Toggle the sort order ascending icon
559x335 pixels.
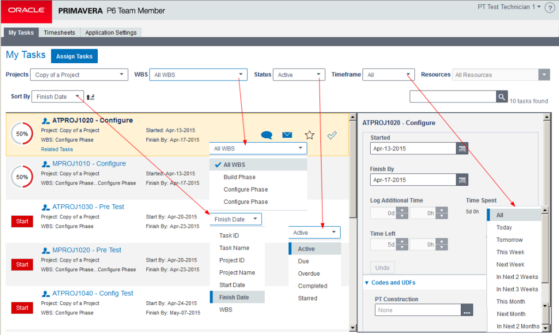pyautogui.click(x=90, y=97)
